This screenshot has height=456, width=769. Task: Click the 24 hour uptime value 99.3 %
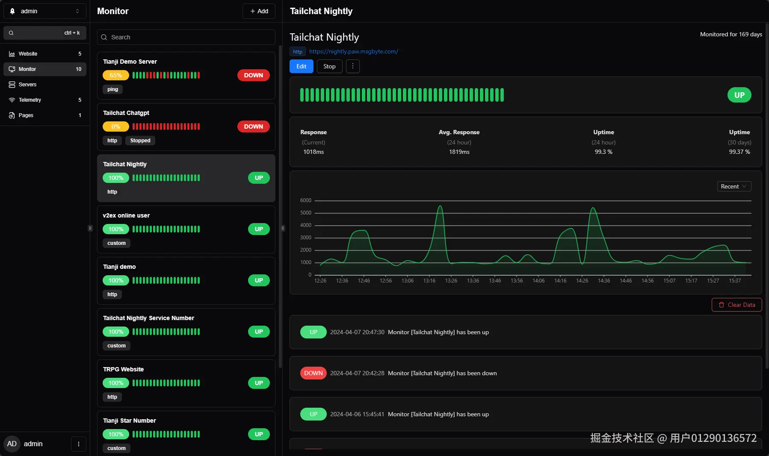point(603,152)
